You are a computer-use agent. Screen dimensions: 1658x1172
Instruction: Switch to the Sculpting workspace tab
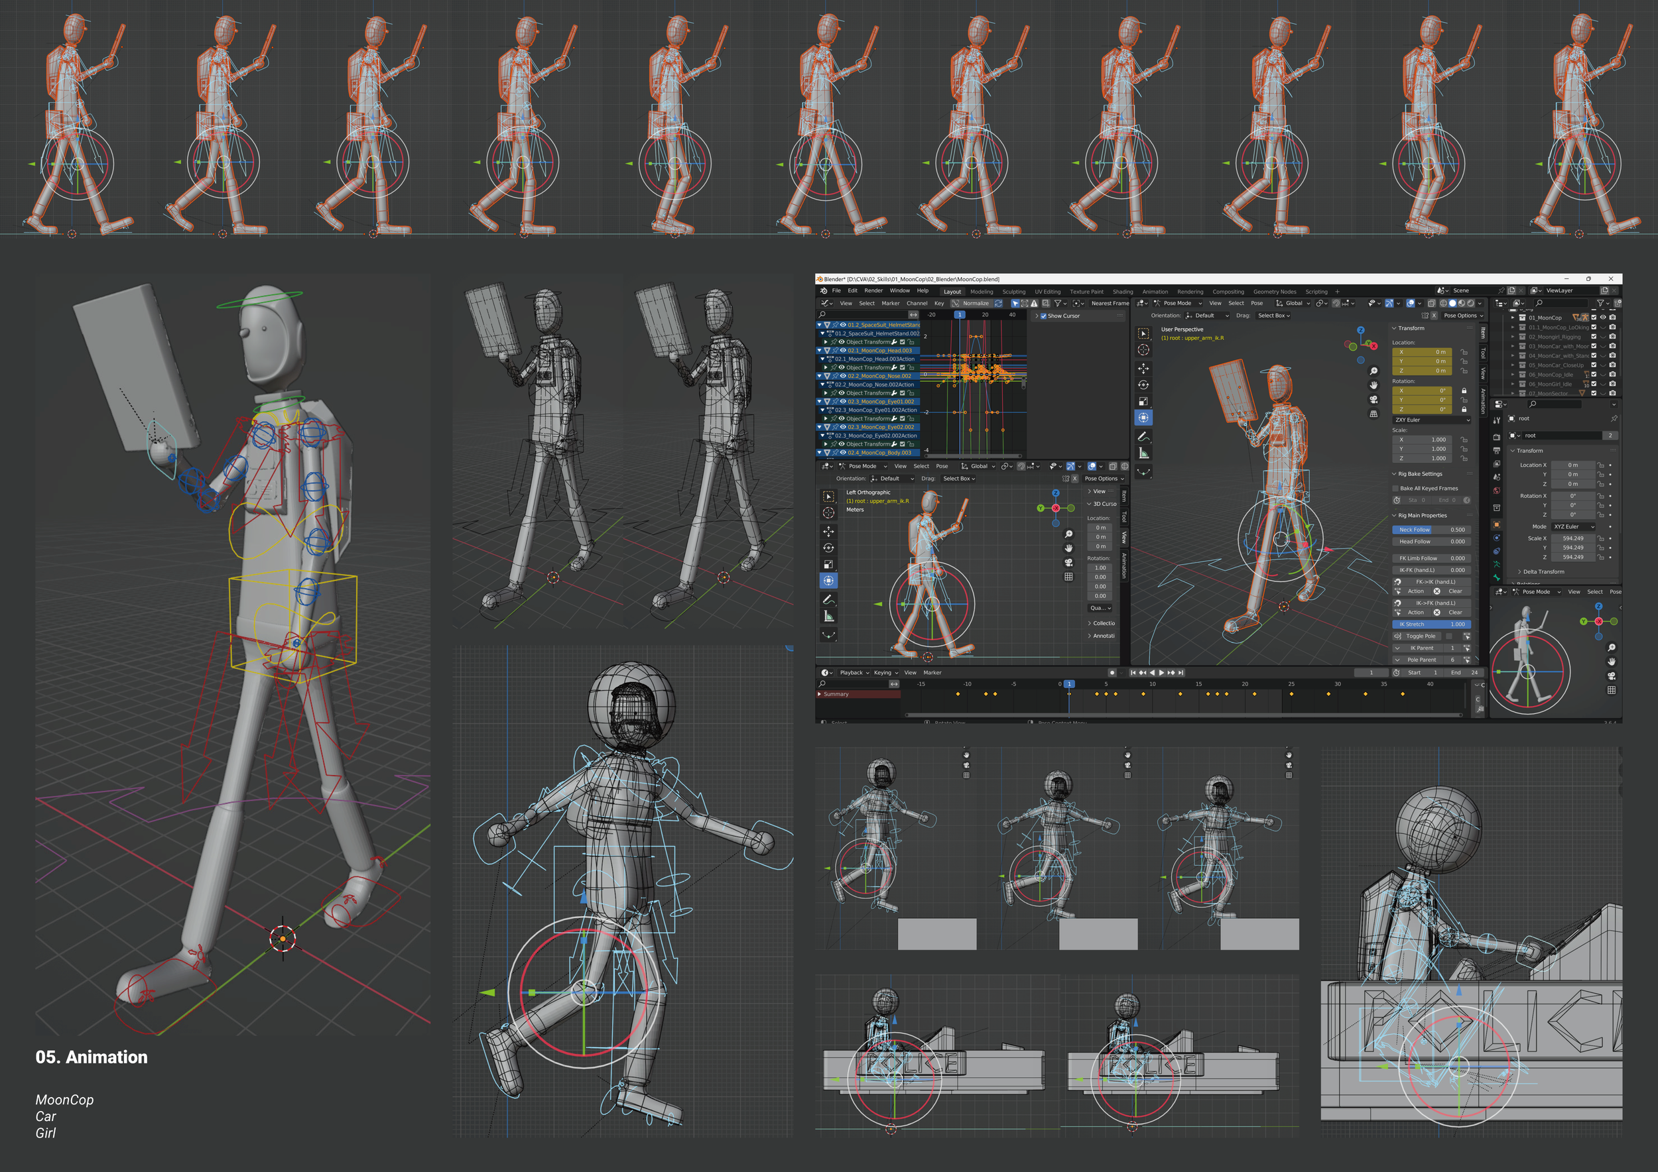point(1013,292)
